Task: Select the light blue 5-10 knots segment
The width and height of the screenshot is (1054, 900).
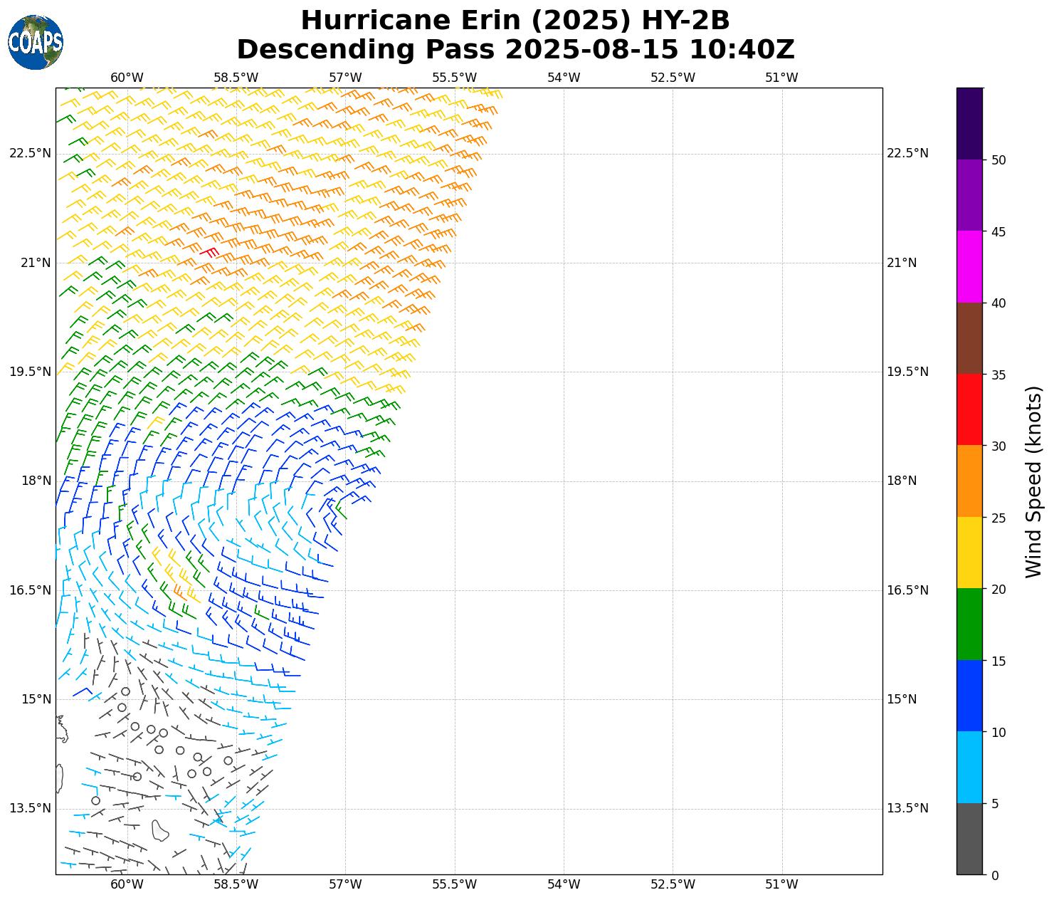Action: [969, 767]
